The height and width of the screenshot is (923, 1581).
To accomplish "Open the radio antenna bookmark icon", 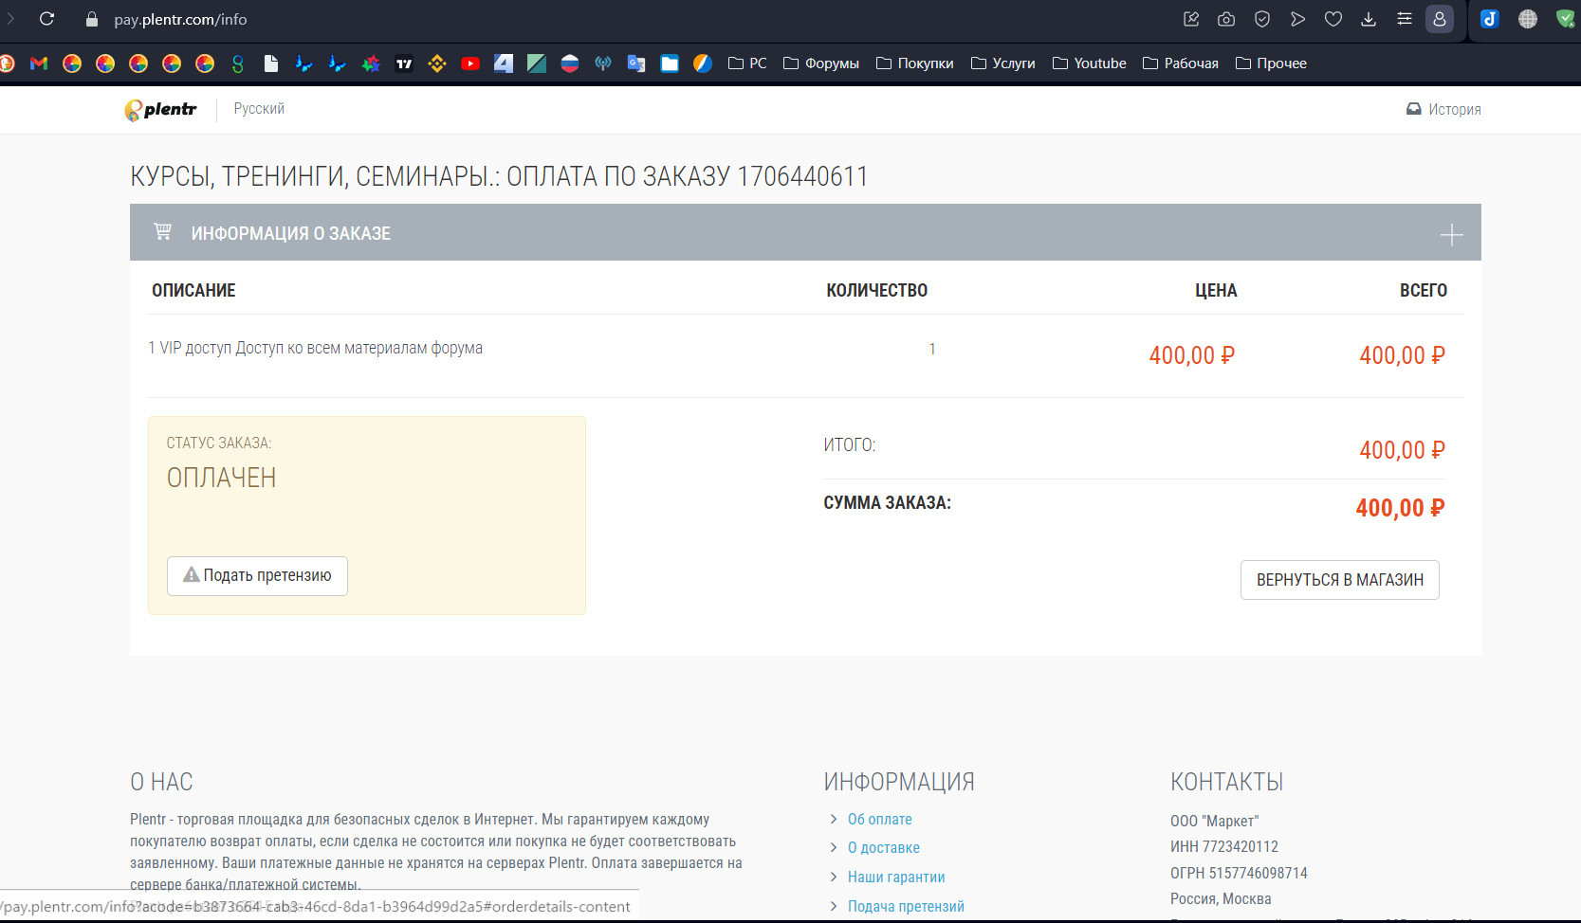I will point(603,63).
